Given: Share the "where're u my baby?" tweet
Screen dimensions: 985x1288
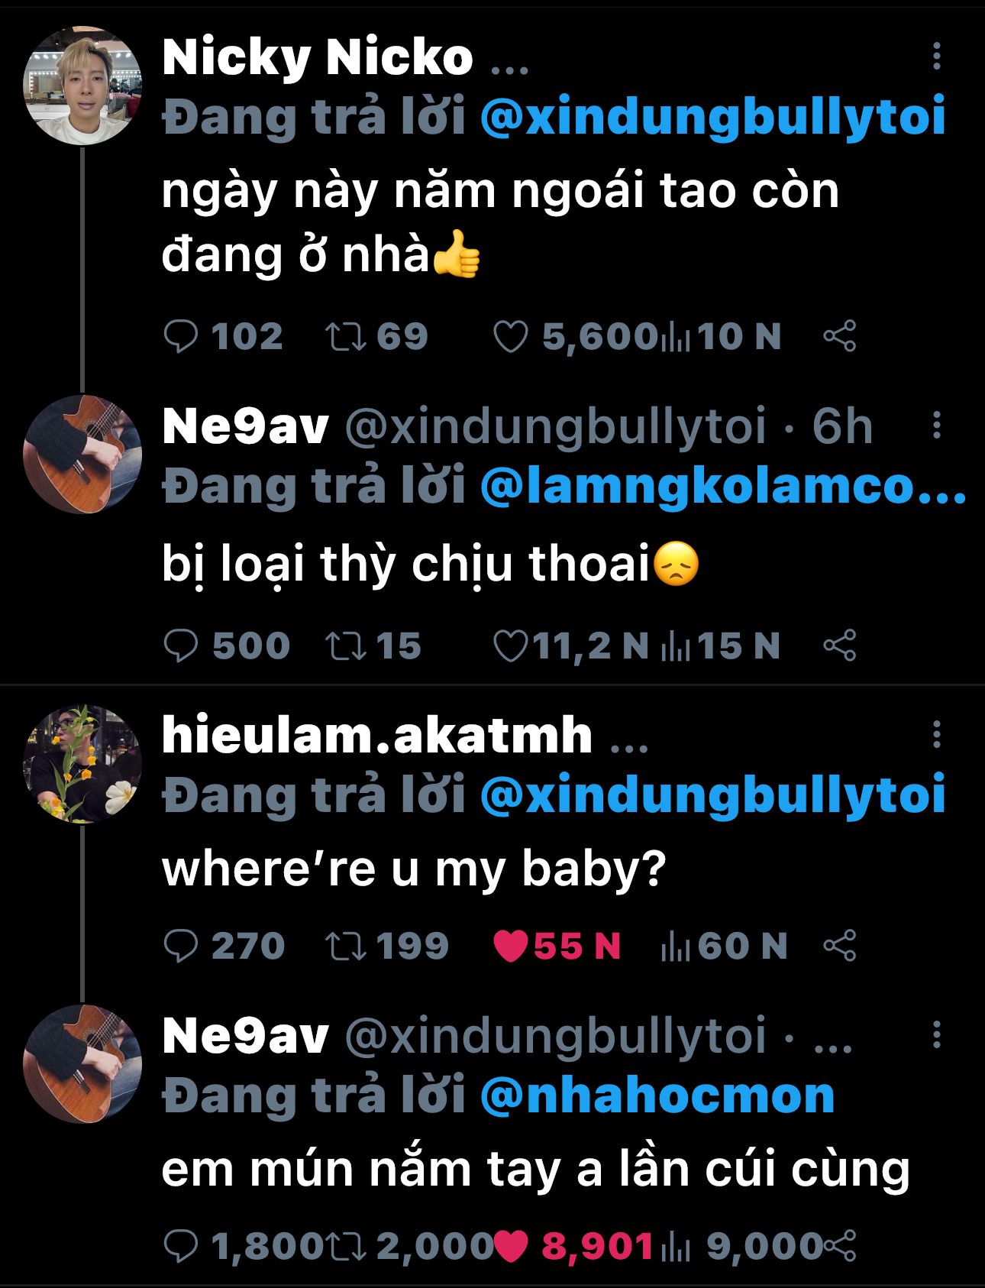Looking at the screenshot, I should 839,947.
